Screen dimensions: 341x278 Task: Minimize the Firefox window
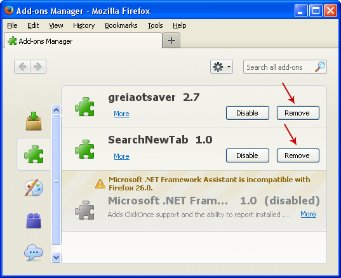(x=301, y=10)
